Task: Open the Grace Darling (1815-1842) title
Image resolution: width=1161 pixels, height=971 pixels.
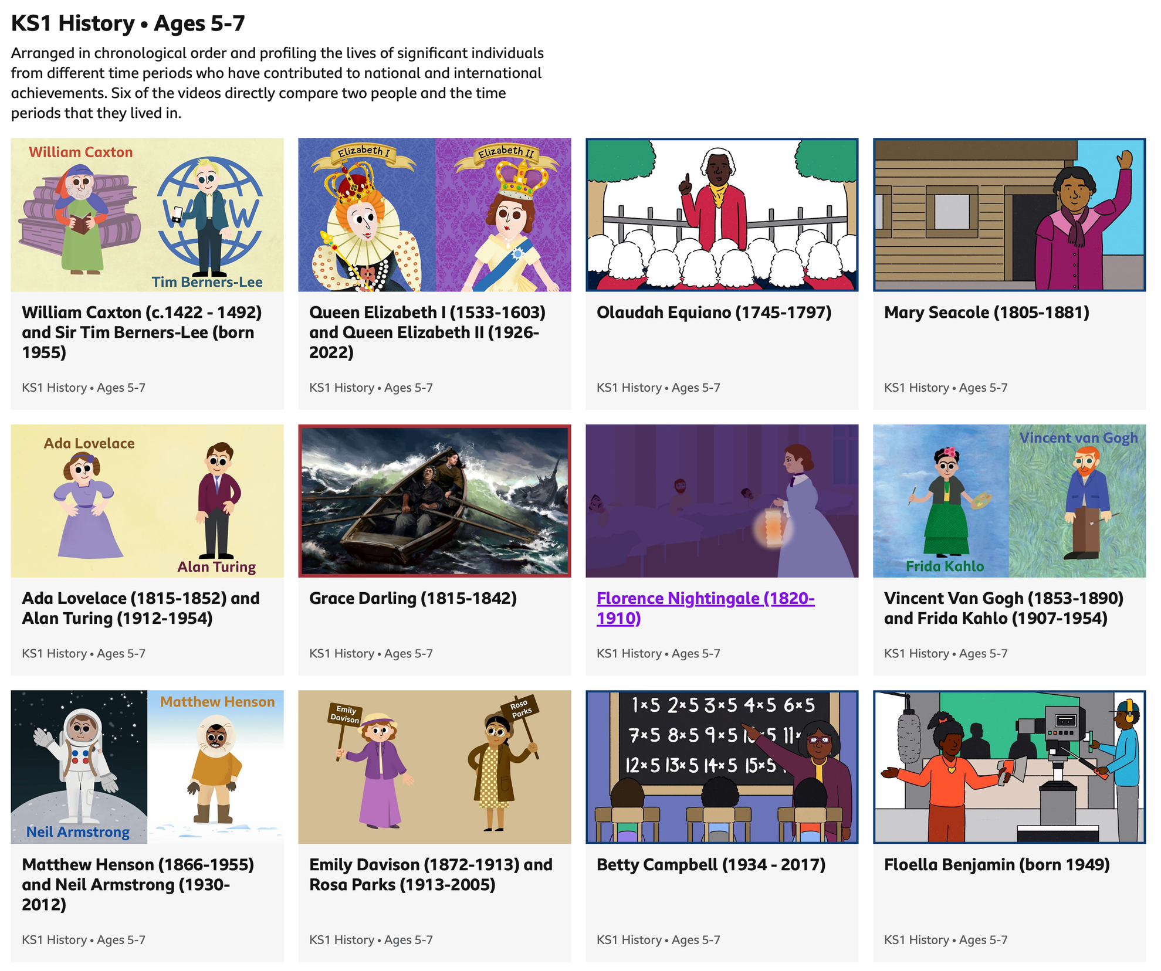Action: (x=413, y=599)
